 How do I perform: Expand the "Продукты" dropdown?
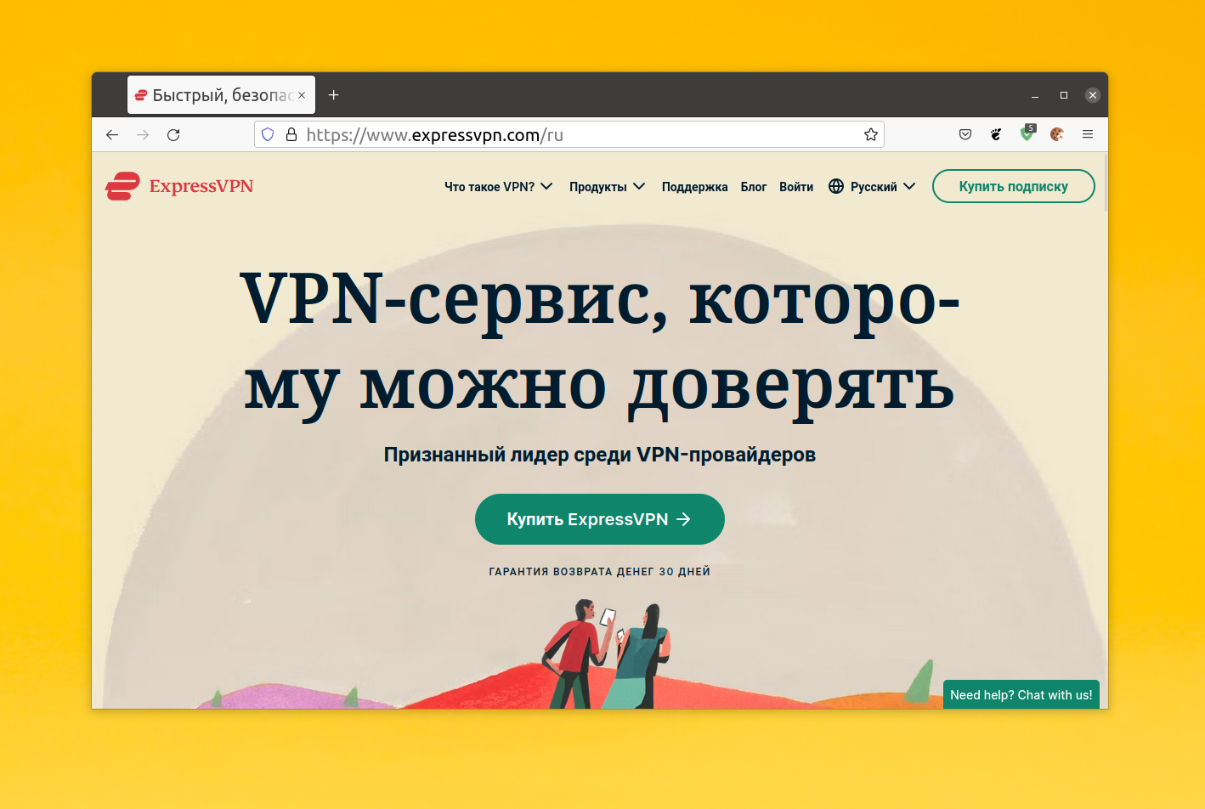tap(608, 187)
